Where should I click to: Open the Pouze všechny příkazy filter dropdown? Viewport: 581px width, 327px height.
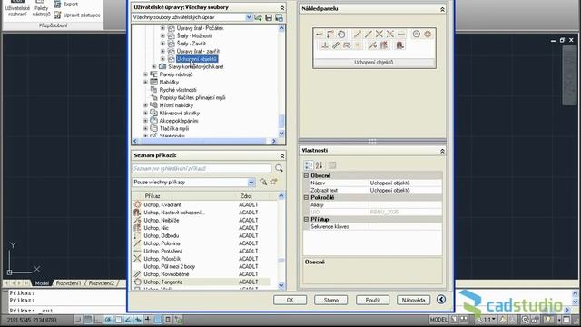[251, 182]
